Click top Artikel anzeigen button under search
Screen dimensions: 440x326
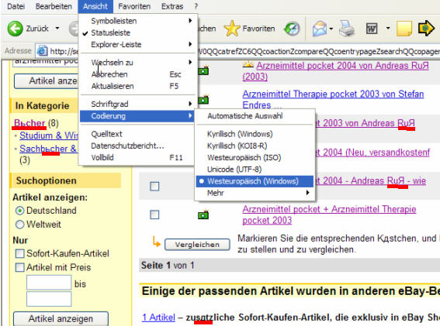(47, 81)
